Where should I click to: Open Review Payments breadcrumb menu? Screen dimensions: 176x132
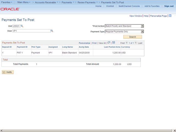[x=87, y=2]
